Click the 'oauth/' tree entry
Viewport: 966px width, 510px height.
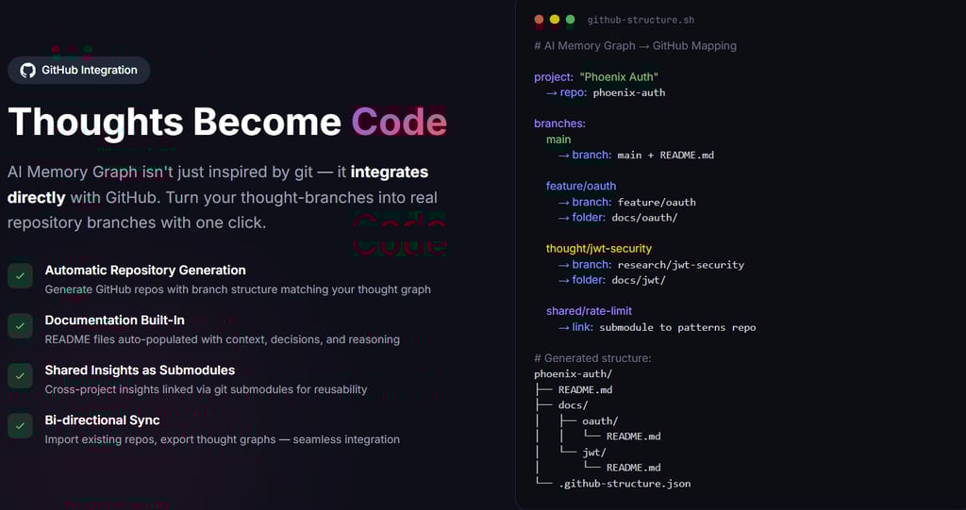[x=600, y=421]
